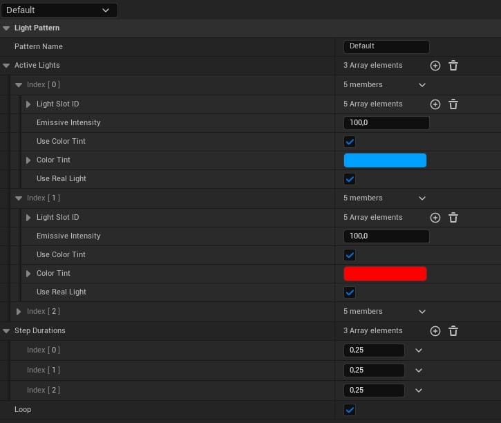Edit Step Durations Index 2 value
Viewport: 501px width, 423px height.
point(374,391)
